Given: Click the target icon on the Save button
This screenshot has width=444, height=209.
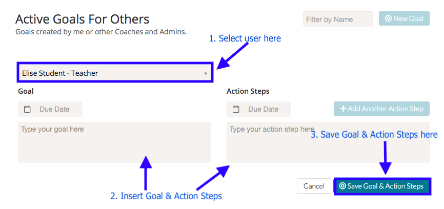Looking at the screenshot, I should [342, 186].
